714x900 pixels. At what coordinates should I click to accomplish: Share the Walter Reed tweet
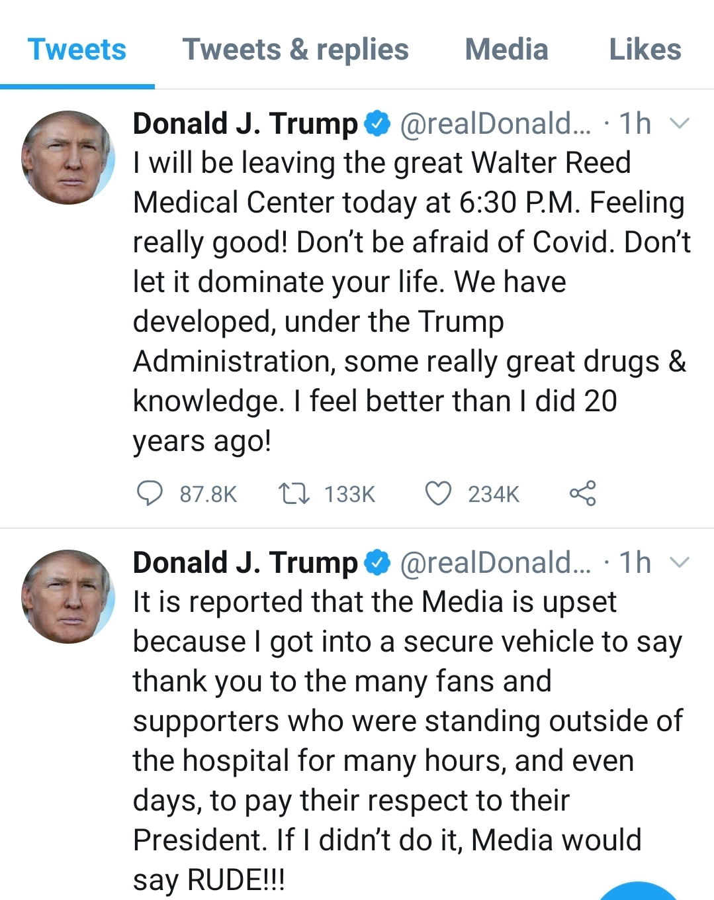point(582,493)
